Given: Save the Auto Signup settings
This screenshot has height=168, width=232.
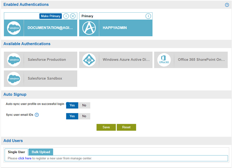Looking at the screenshot, I should pyautogui.click(x=106, y=127).
